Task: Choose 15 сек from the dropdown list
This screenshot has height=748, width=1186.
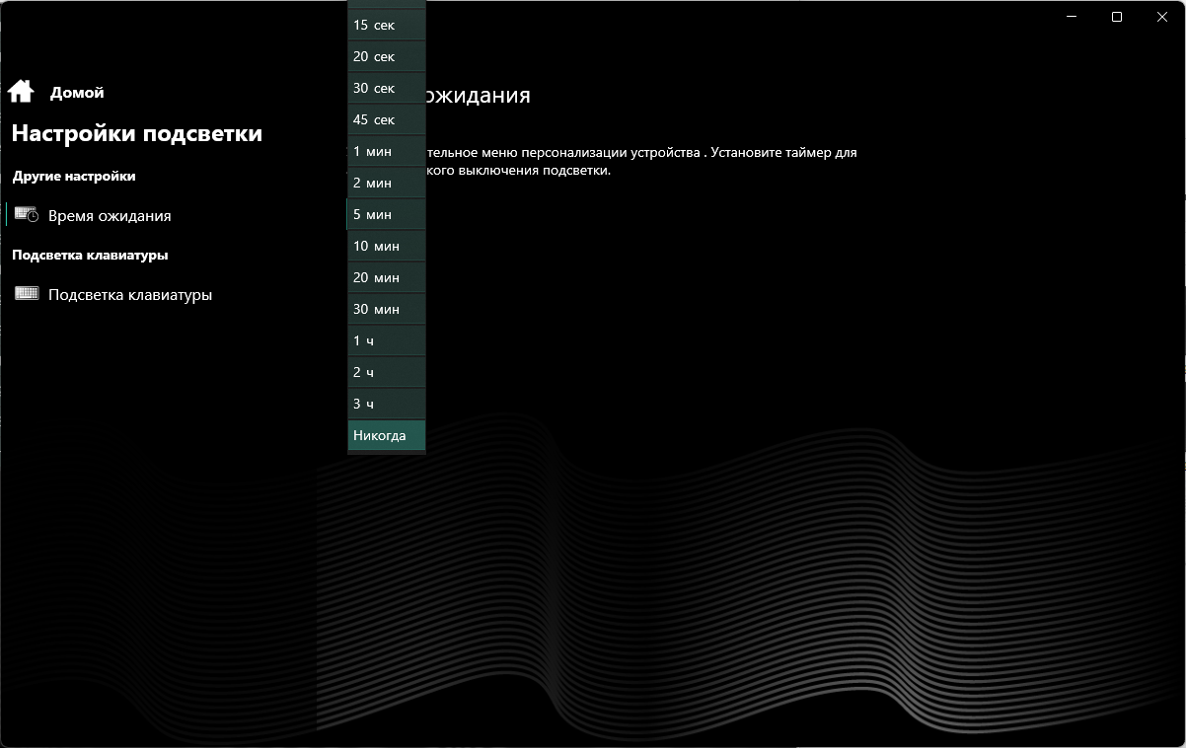Action: [387, 25]
